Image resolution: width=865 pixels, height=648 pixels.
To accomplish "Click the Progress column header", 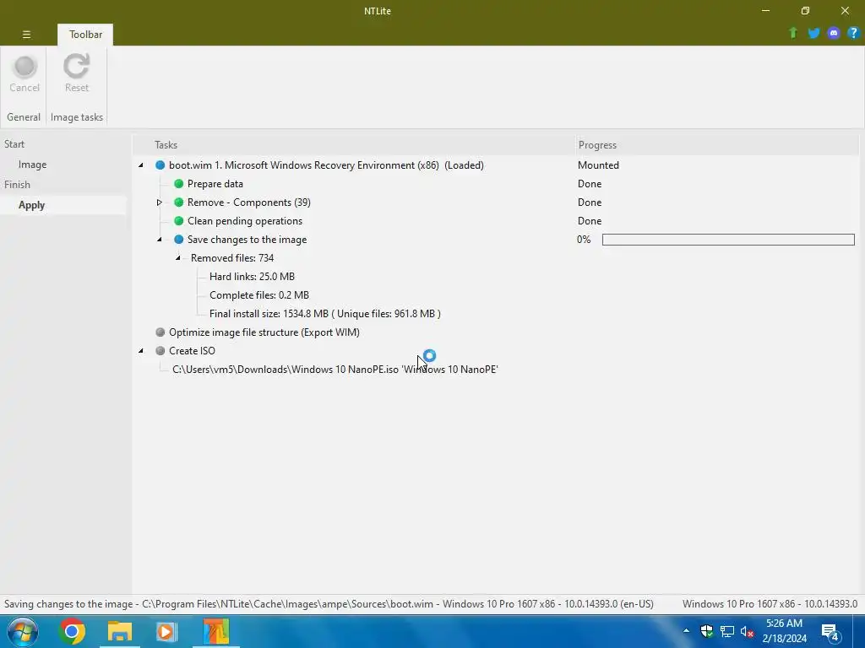I will pos(716,145).
